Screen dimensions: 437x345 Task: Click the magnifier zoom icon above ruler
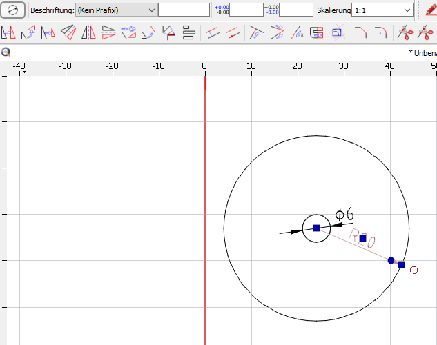point(6,52)
